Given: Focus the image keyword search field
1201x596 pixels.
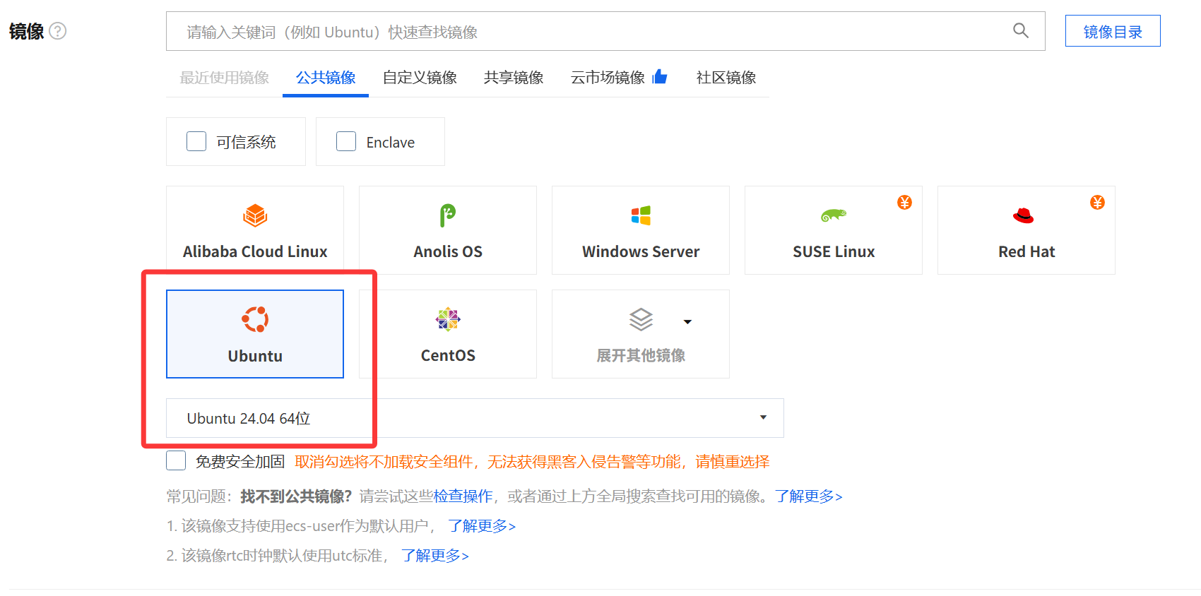Looking at the screenshot, I should [605, 31].
